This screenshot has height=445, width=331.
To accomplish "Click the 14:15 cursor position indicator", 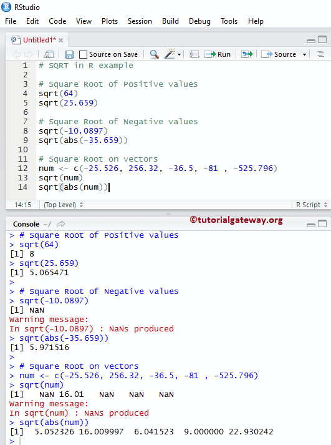I will (x=22, y=205).
